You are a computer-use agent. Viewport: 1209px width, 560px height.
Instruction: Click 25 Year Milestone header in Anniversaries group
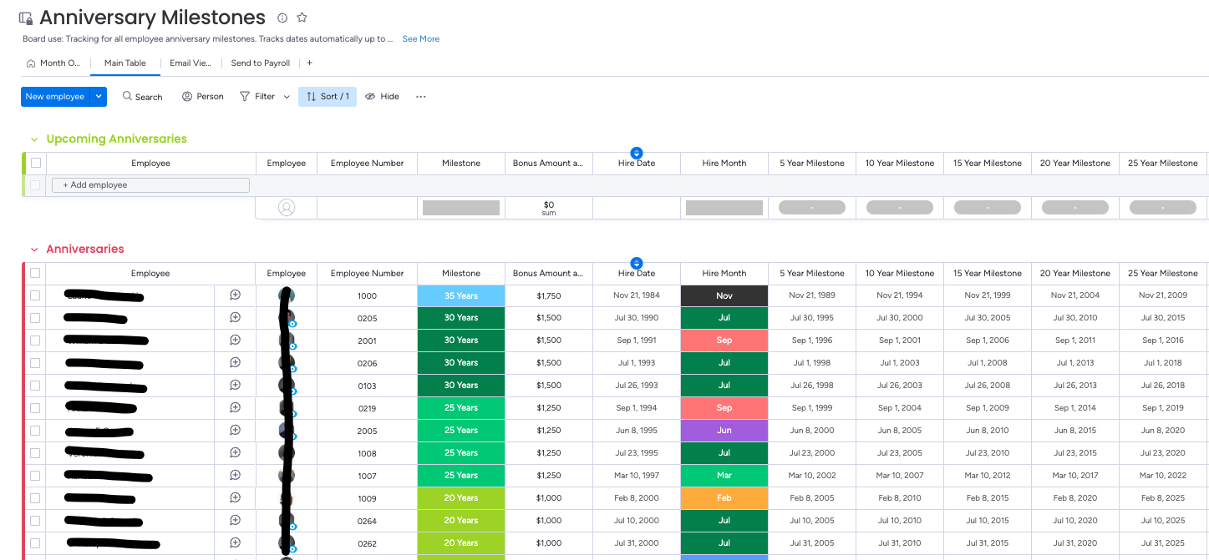(x=1163, y=274)
